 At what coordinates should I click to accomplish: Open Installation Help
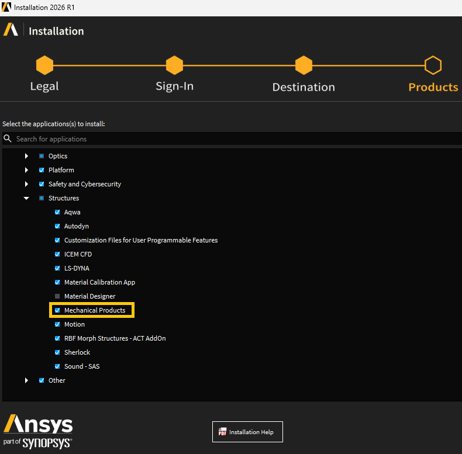[x=247, y=432]
